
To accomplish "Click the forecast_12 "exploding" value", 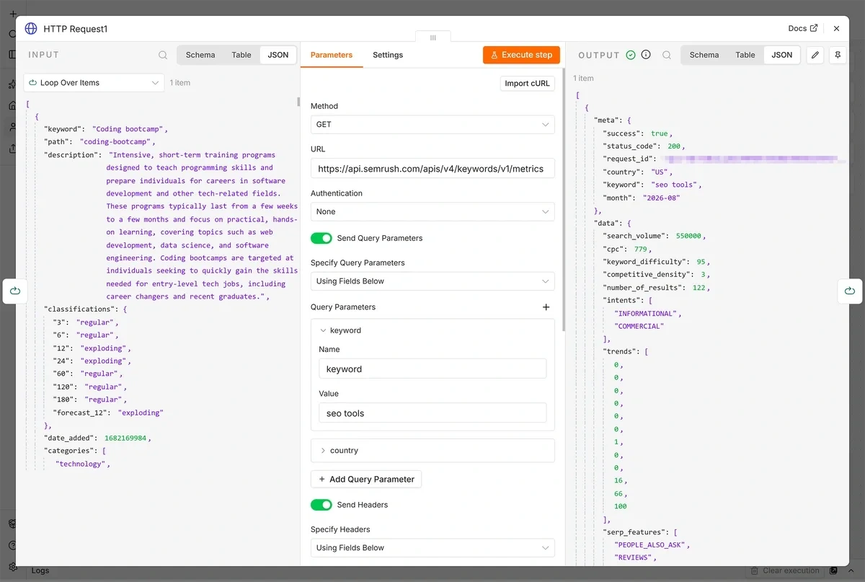I will [x=141, y=413].
